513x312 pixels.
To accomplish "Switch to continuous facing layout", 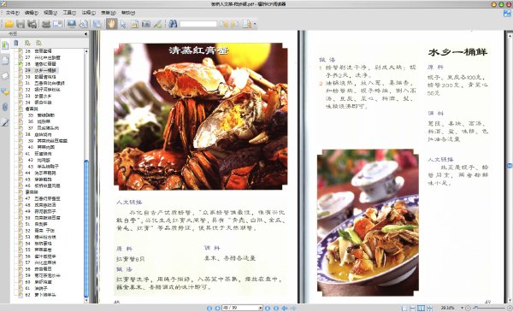I will click(429, 308).
